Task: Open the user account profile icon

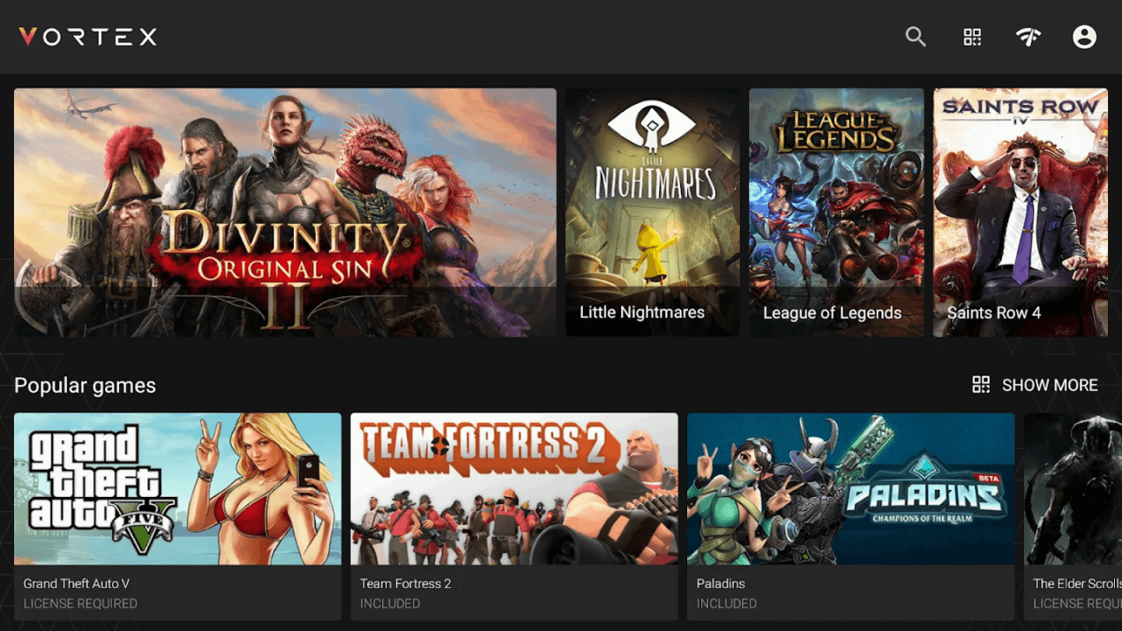Action: click(x=1084, y=37)
